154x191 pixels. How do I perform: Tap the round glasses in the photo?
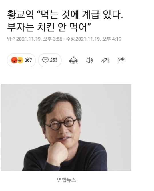[61, 123]
